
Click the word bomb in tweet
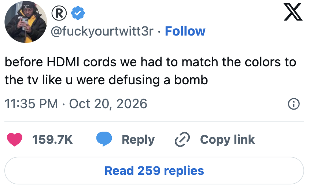point(191,80)
